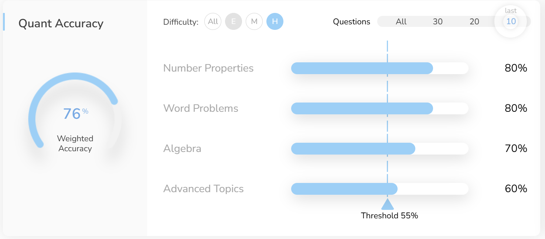Click the Advanced Topics progress bar
The image size is (545, 239).
point(379,189)
